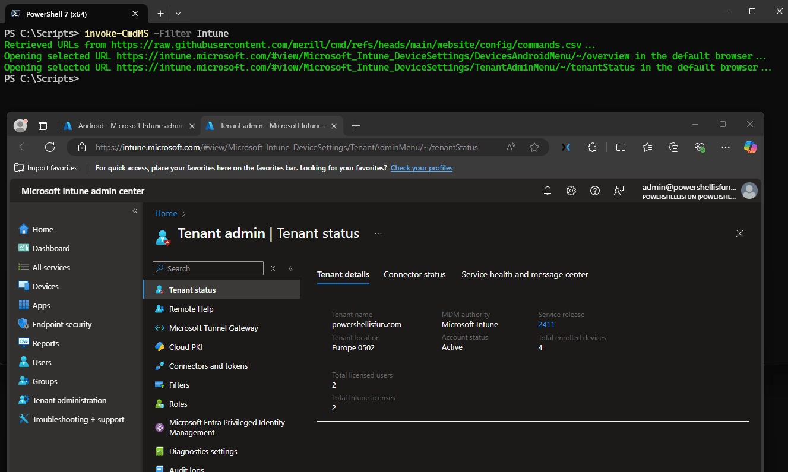Open the Edge tab actions menu icon
The width and height of the screenshot is (788, 472).
[x=43, y=126]
